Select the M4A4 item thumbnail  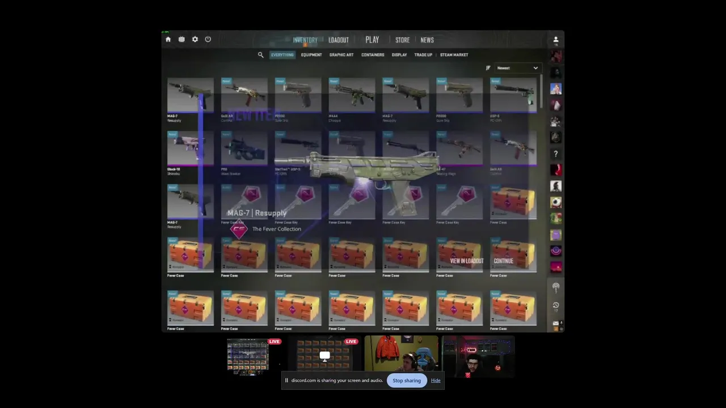pos(352,95)
